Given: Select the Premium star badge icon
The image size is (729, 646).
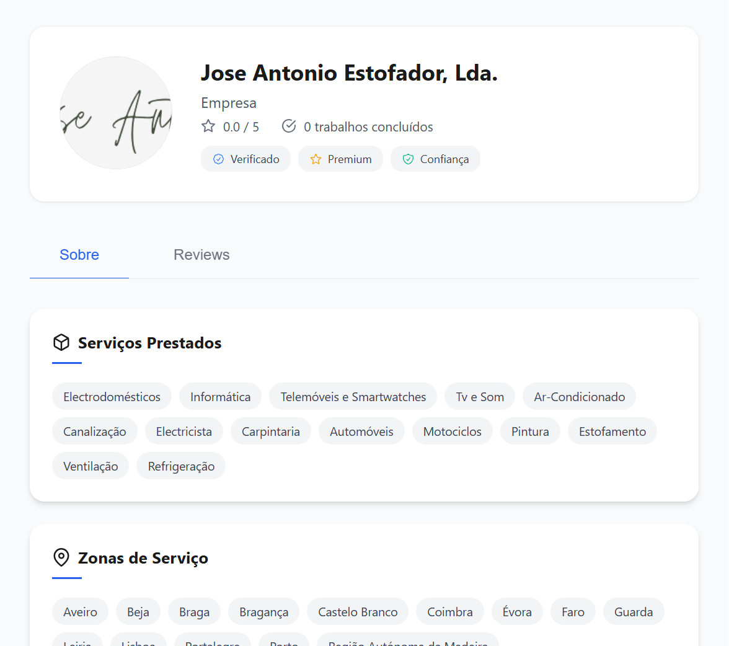Looking at the screenshot, I should pos(315,159).
